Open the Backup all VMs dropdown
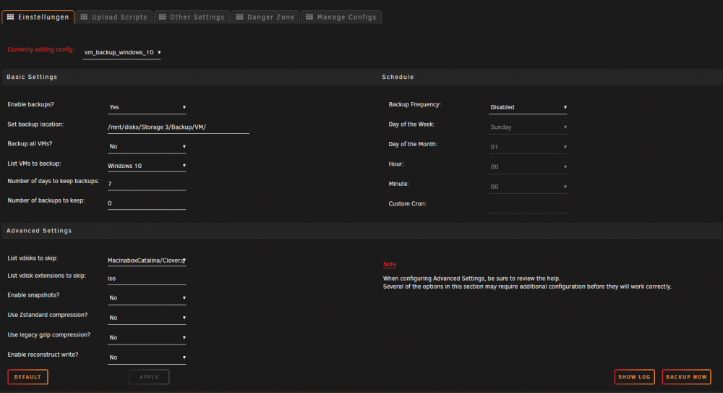 [147, 146]
